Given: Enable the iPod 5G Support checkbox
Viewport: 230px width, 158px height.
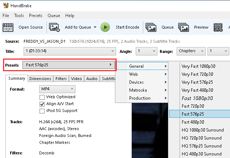Looking at the screenshot, I should (x=42, y=111).
